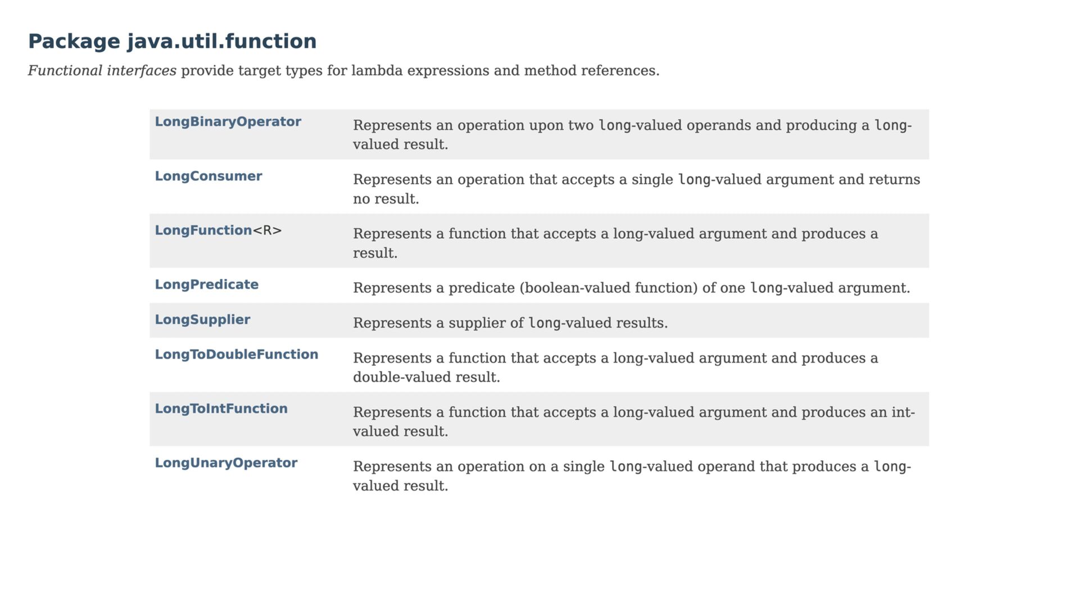
Task: Click the italic "Functional interfaces" text
Action: pyautogui.click(x=102, y=71)
